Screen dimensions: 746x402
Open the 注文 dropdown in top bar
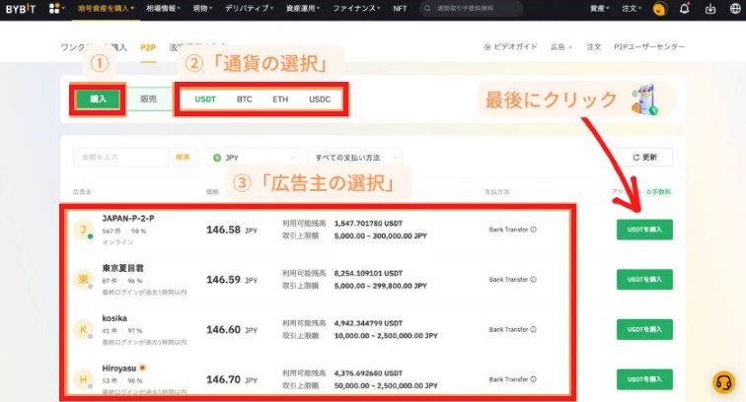[x=632, y=9]
